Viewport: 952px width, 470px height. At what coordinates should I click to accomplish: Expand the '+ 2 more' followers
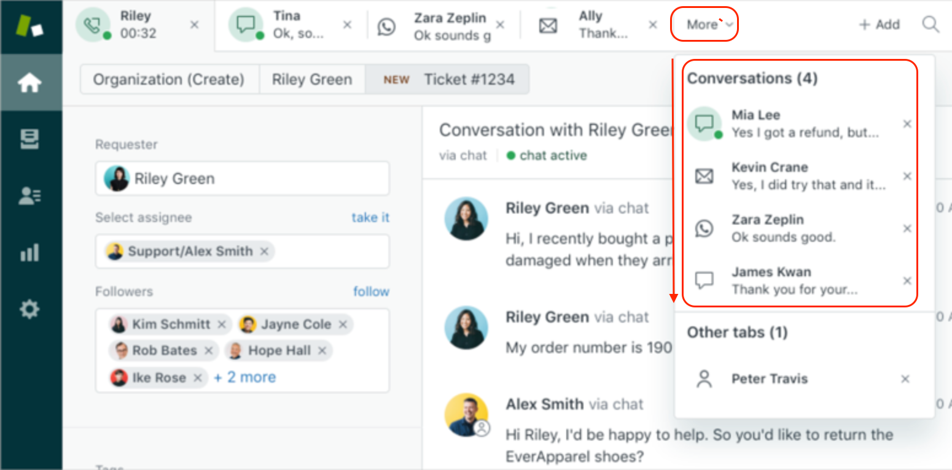pyautogui.click(x=244, y=377)
